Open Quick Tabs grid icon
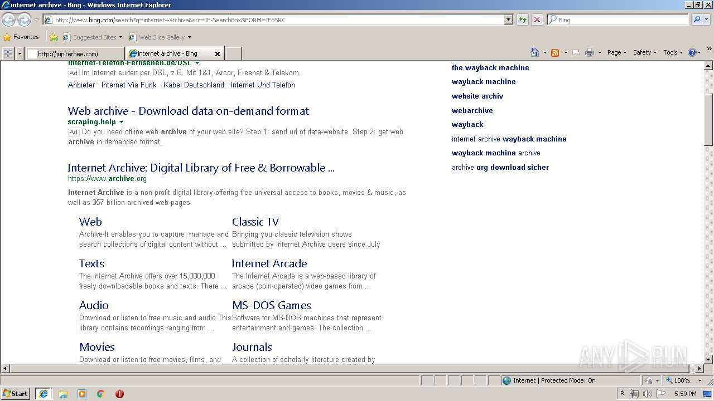This screenshot has width=714, height=401. click(8, 53)
